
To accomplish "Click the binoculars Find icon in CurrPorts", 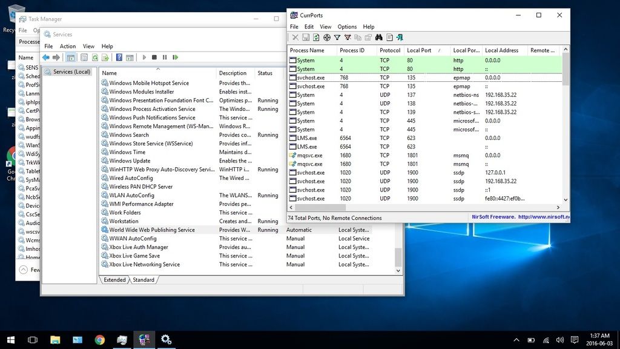I will pyautogui.click(x=379, y=37).
